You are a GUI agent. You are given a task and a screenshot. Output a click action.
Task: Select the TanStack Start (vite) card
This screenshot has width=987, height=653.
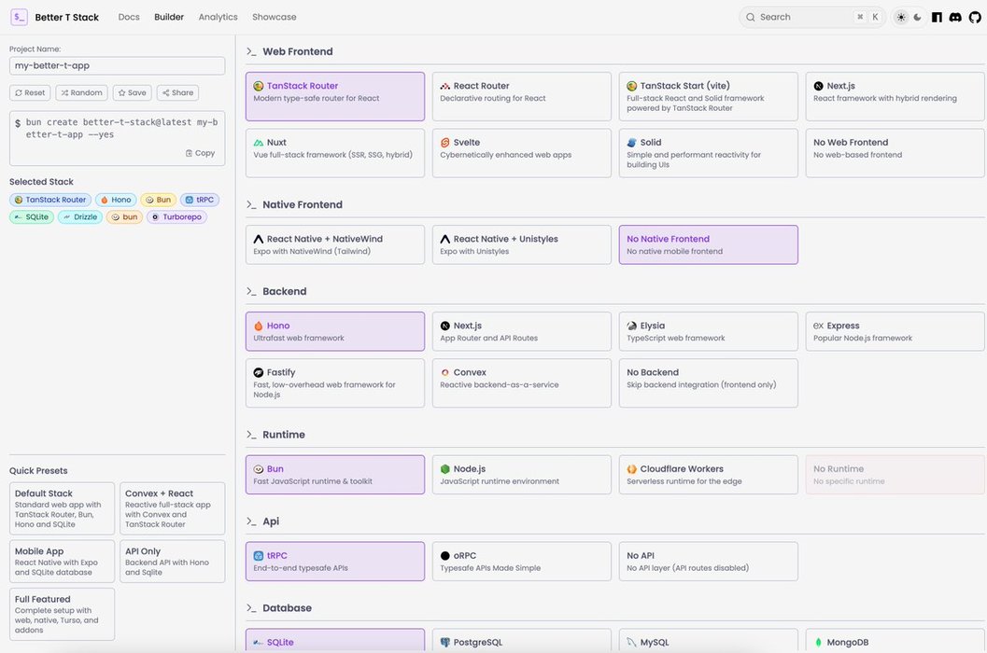point(708,96)
